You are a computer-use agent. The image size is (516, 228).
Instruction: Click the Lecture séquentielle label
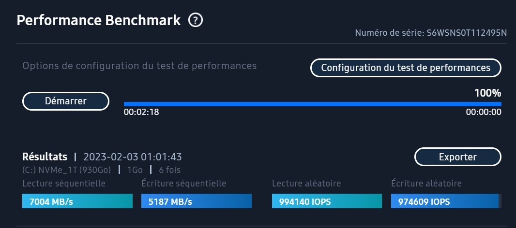coord(64,184)
